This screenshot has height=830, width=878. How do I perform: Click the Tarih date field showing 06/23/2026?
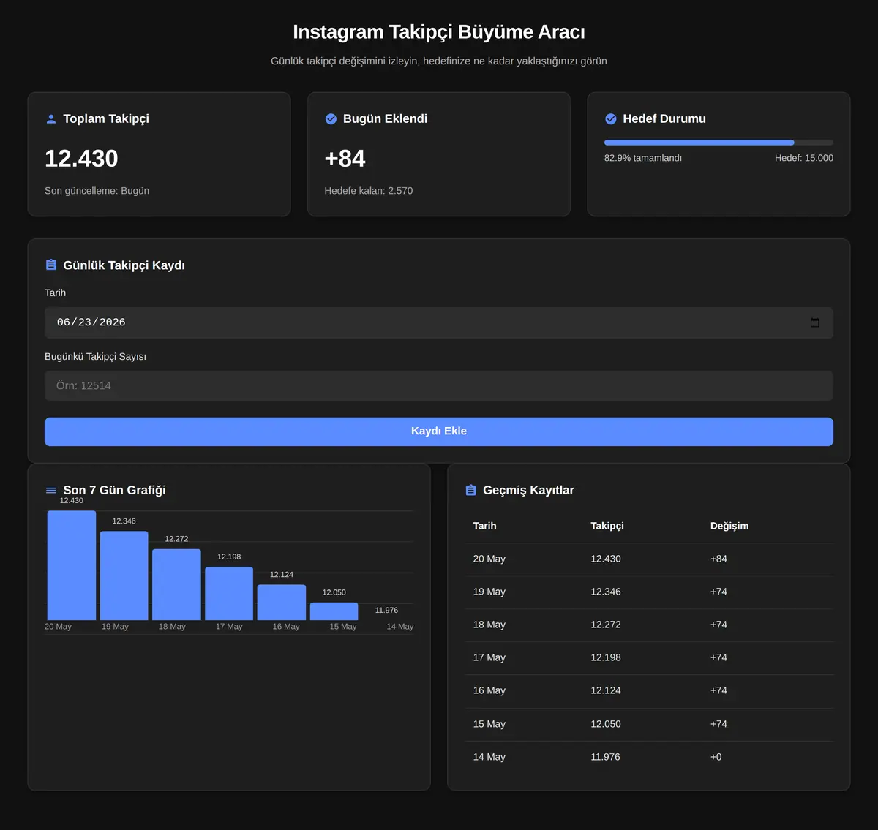(x=439, y=322)
